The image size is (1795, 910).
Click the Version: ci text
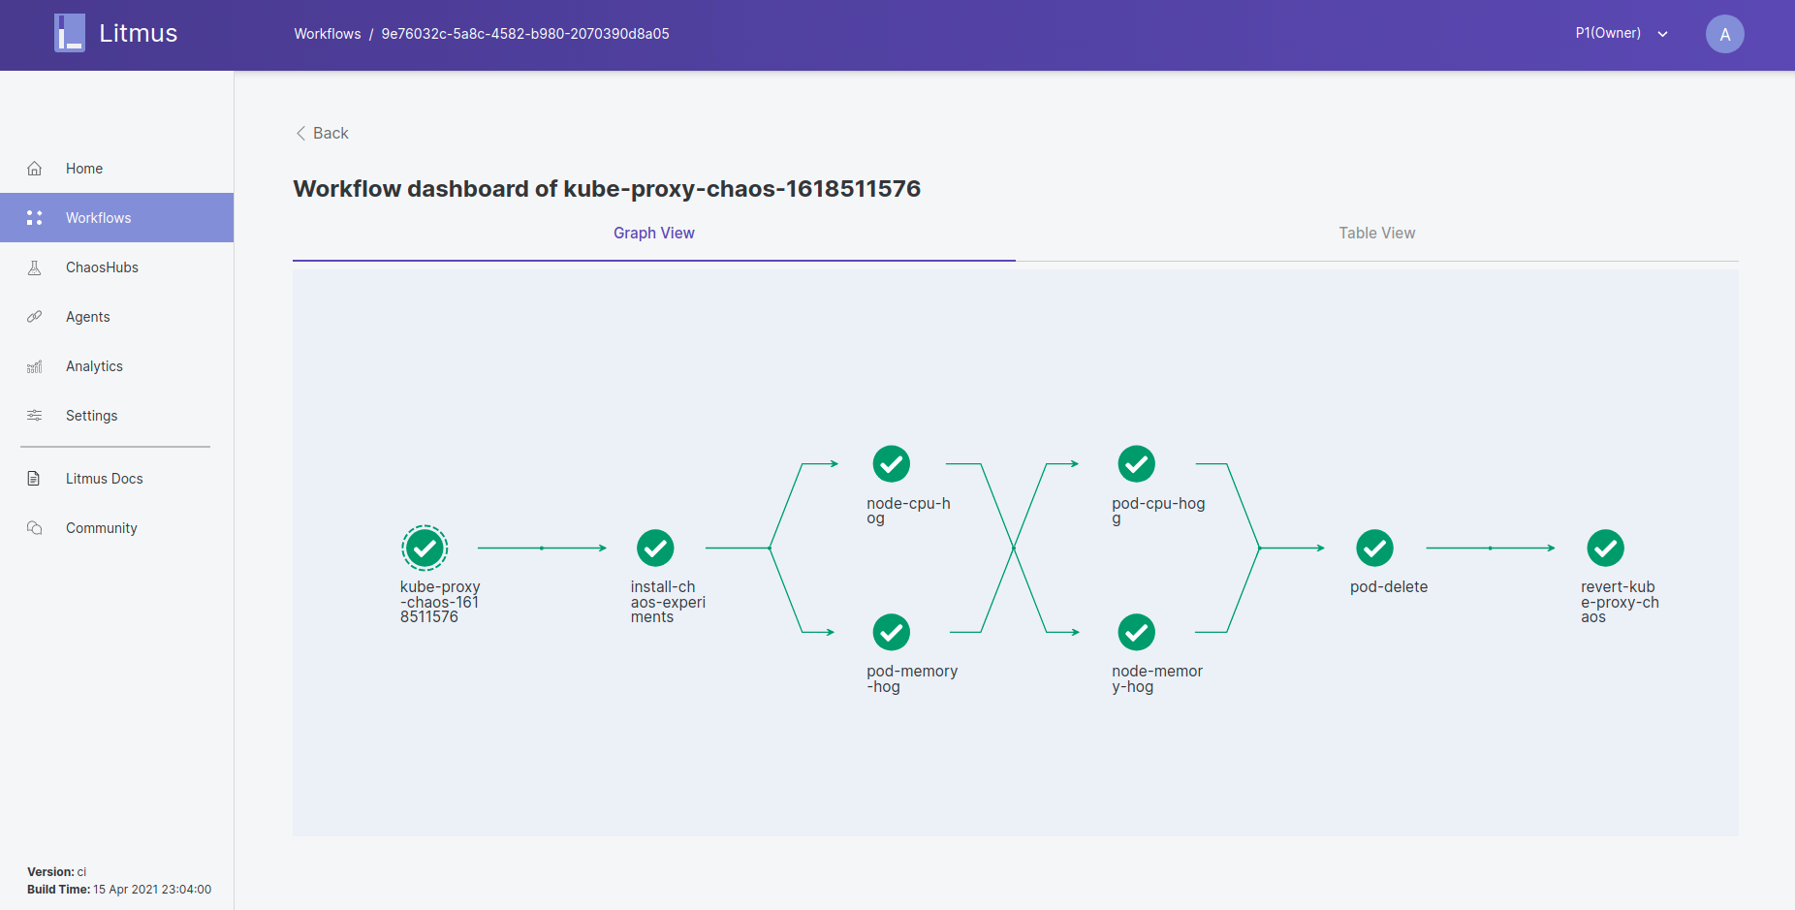[x=56, y=872]
